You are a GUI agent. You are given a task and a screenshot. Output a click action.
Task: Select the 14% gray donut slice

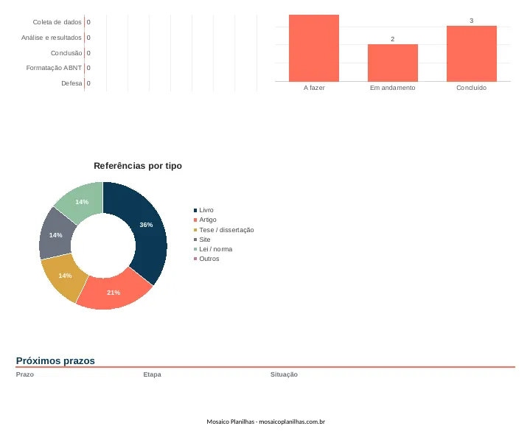point(55,235)
